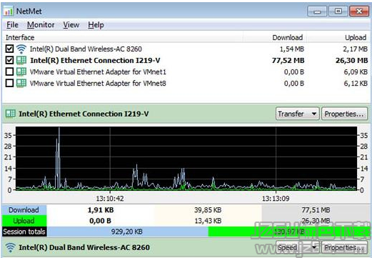Click the Wi-Fi icon of Wireless-AC 8260 row

pyautogui.click(x=21, y=49)
